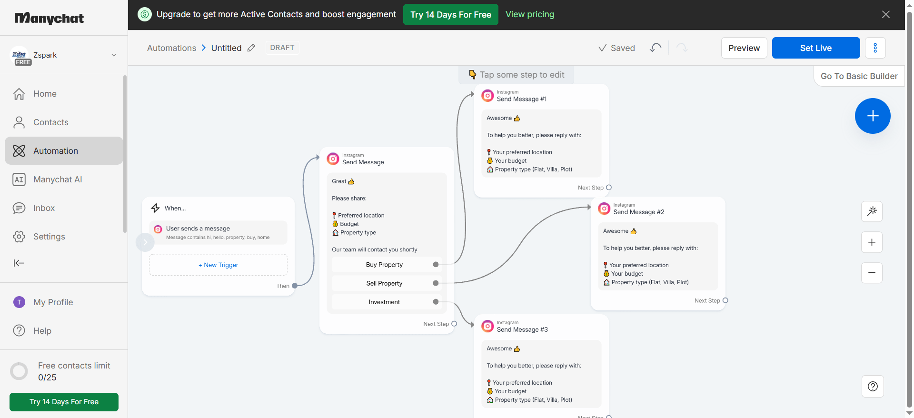The image size is (914, 418).
Task: Click Instagram icon of Send Message #1
Action: click(x=487, y=95)
